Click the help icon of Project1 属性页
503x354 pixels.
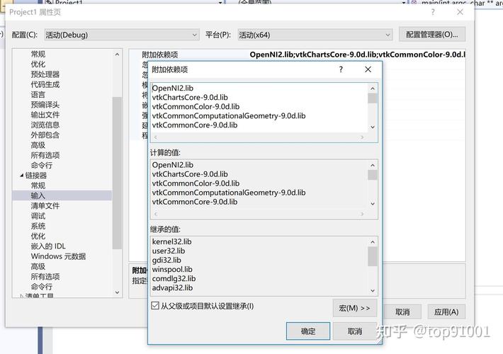433,12
